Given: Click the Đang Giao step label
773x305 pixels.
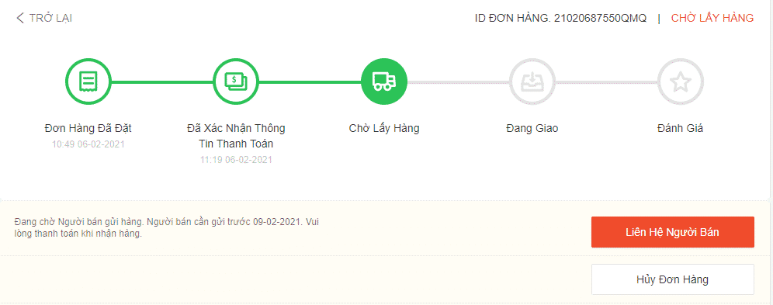Looking at the screenshot, I should pos(532,129).
